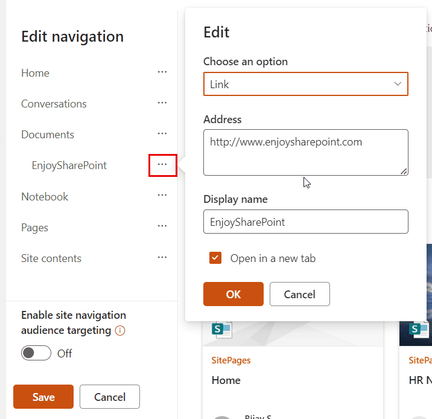Cancel the Edit navigation panel
432x419 pixels.
(x=110, y=397)
